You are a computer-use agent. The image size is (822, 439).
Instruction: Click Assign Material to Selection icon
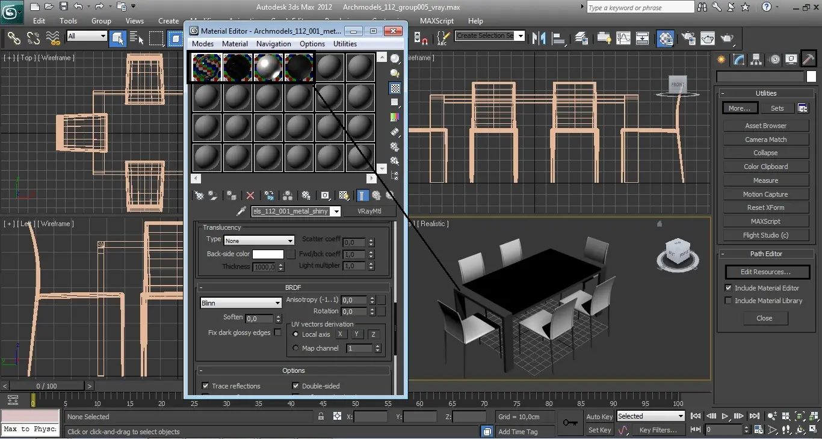[x=231, y=195]
